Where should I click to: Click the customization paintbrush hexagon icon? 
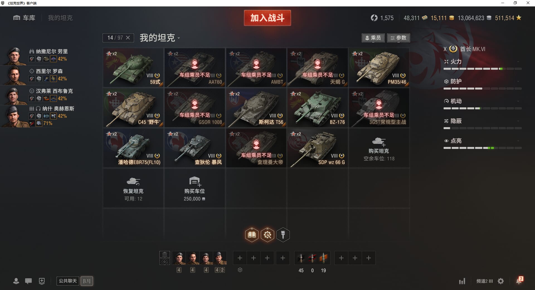tap(283, 235)
